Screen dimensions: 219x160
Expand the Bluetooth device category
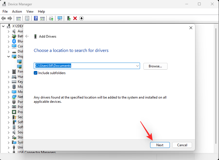8,41
